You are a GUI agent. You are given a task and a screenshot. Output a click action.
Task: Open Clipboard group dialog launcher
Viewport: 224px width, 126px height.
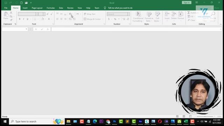15,24
